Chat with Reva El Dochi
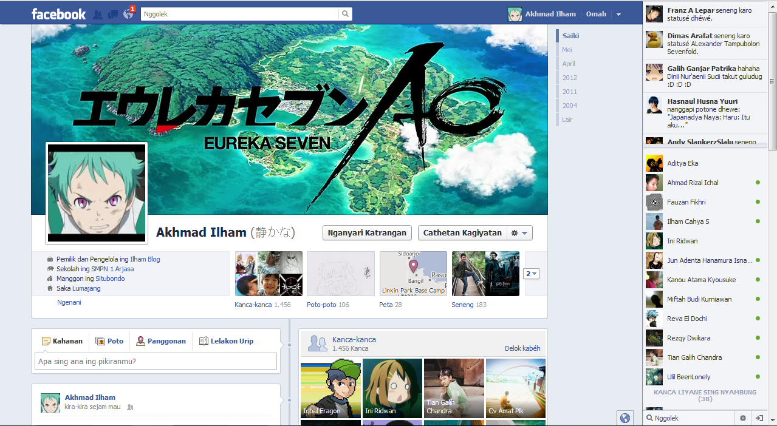The height and width of the screenshot is (426, 777). 705,319
